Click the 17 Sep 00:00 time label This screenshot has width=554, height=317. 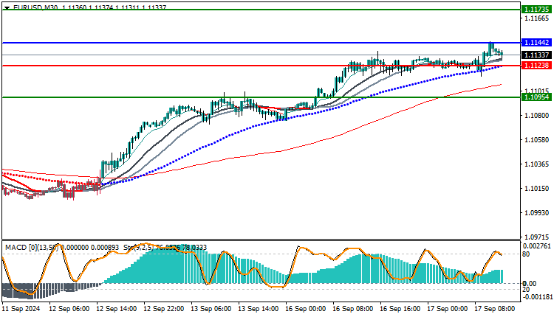tap(448, 309)
